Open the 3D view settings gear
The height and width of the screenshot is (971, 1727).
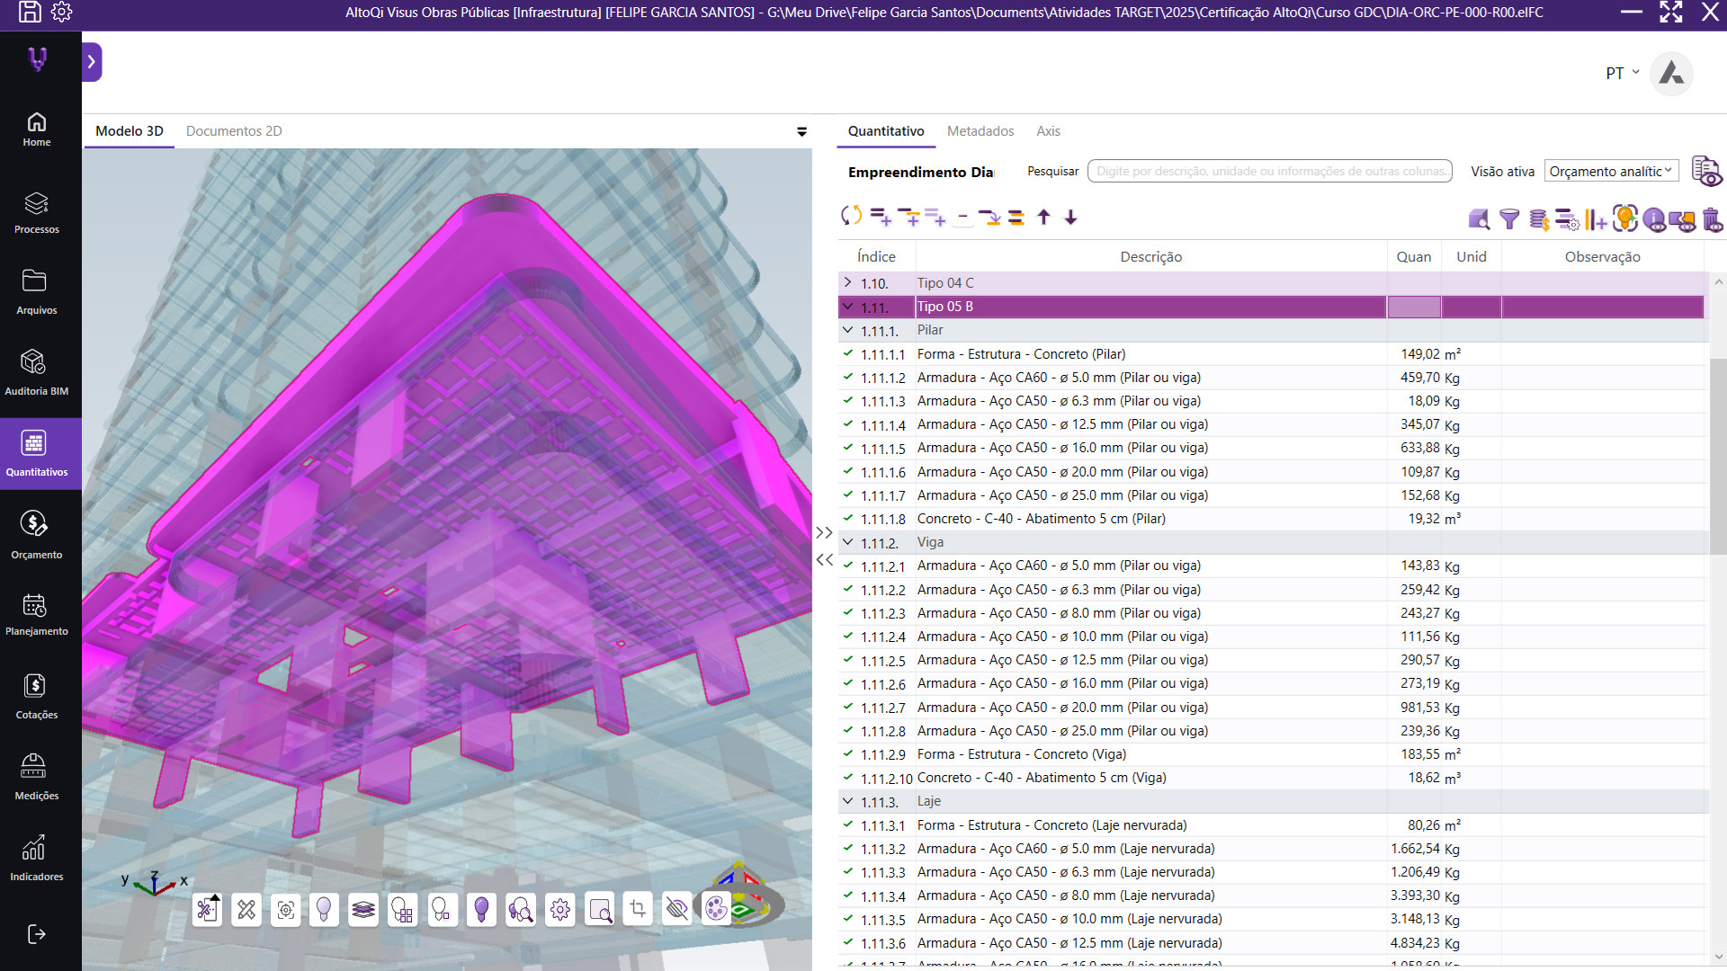pos(560,909)
